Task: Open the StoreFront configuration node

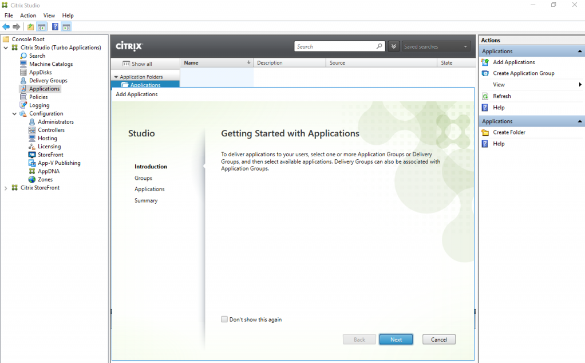Action: point(51,155)
